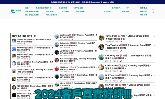The image size is (165, 99).
Task: Open 辦公室清潔 menu item
Action: point(63,8)
